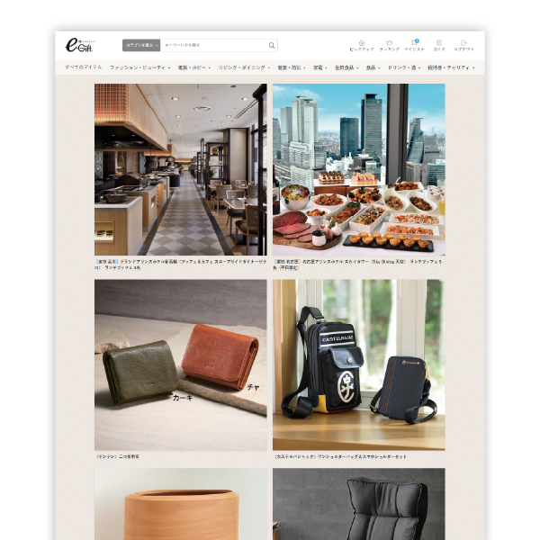Open the Grand Prince Hotel buffet product link
The image size is (540, 540).
(180, 264)
